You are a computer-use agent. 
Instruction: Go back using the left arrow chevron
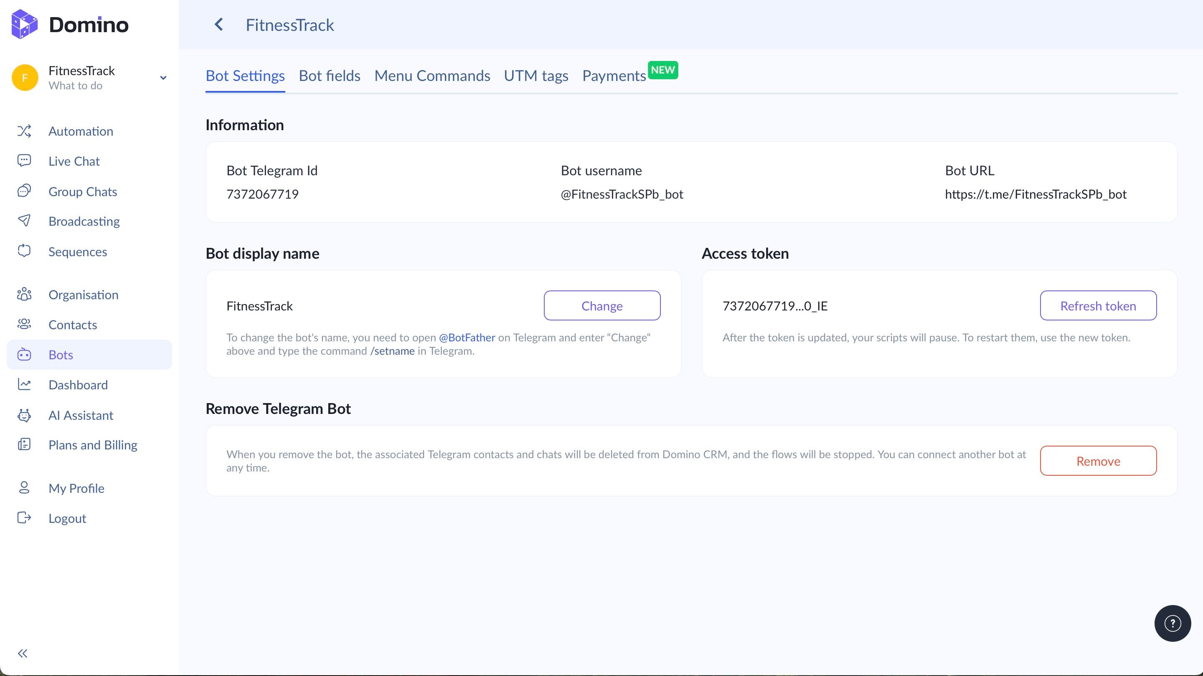(218, 24)
